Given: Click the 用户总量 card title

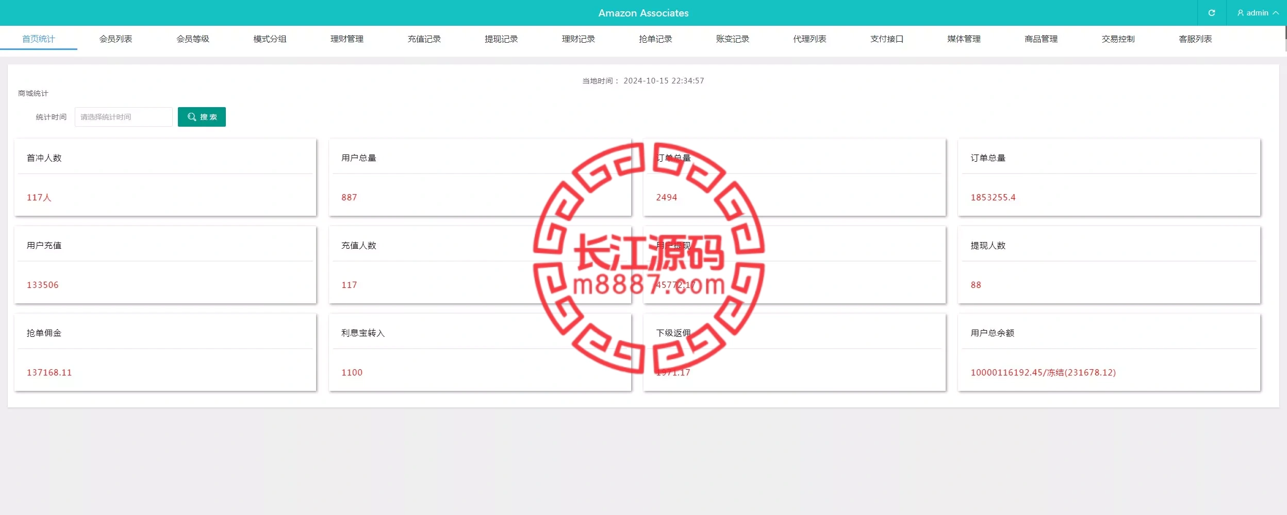Looking at the screenshot, I should tap(359, 158).
